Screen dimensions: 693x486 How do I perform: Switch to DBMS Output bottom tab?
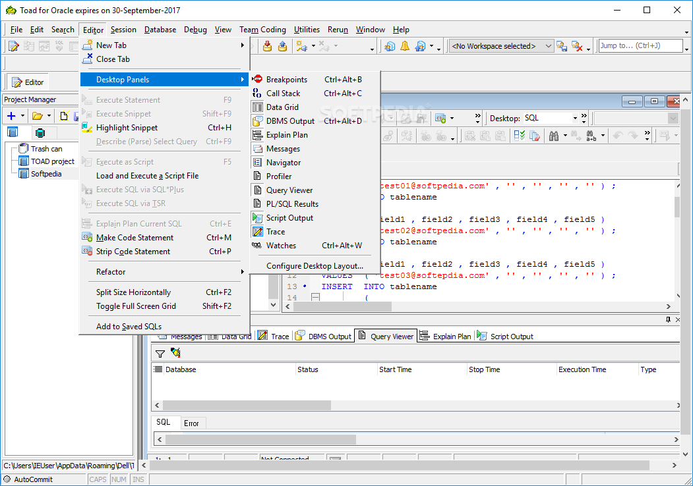click(323, 337)
